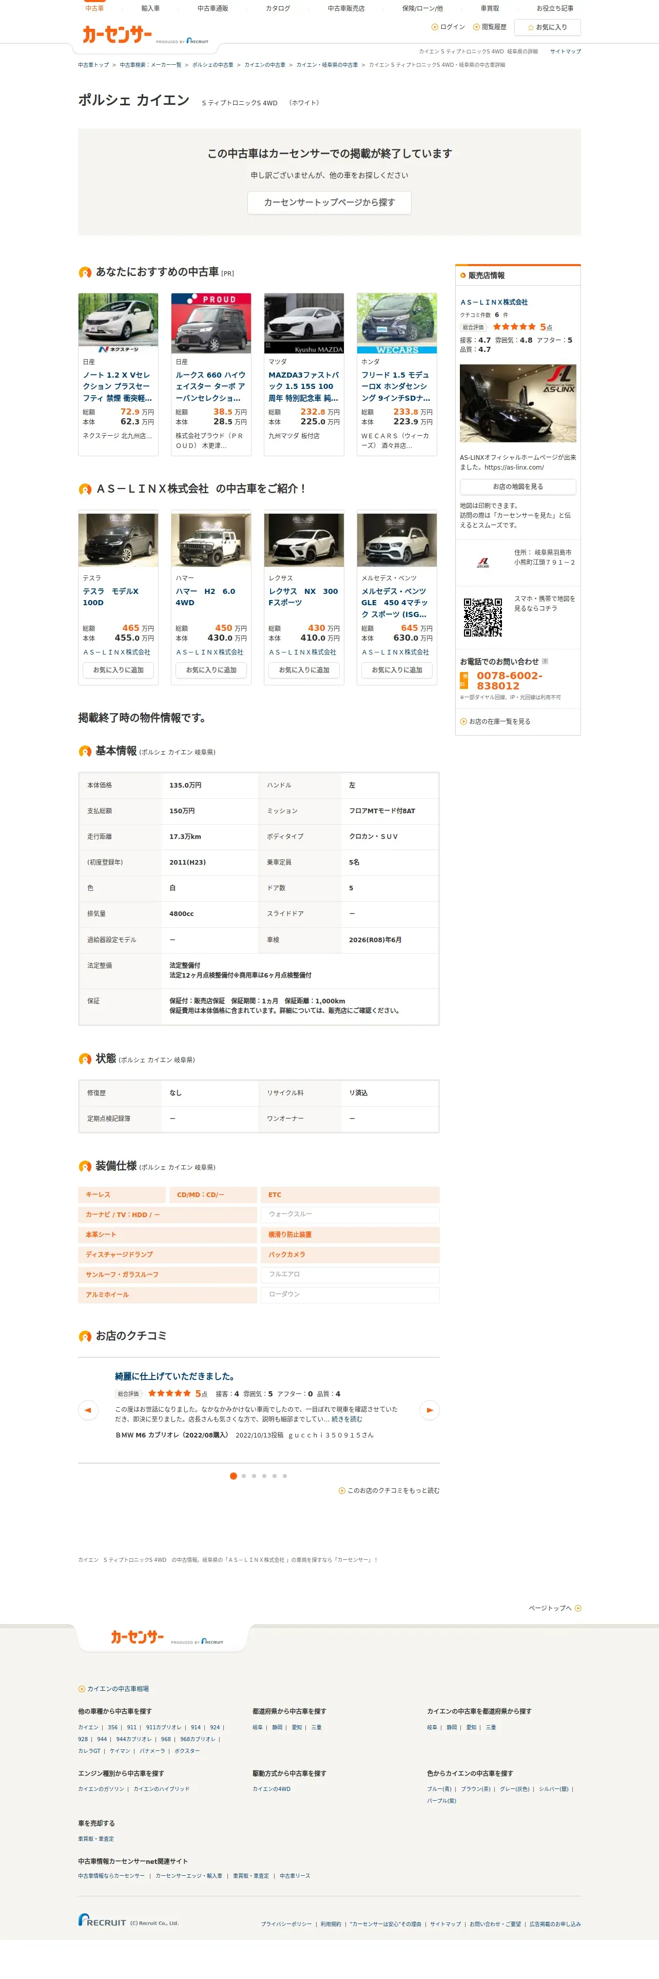Open カイエンのハイブリッド footer link
Image resolution: width=659 pixels, height=1979 pixels.
click(161, 1789)
